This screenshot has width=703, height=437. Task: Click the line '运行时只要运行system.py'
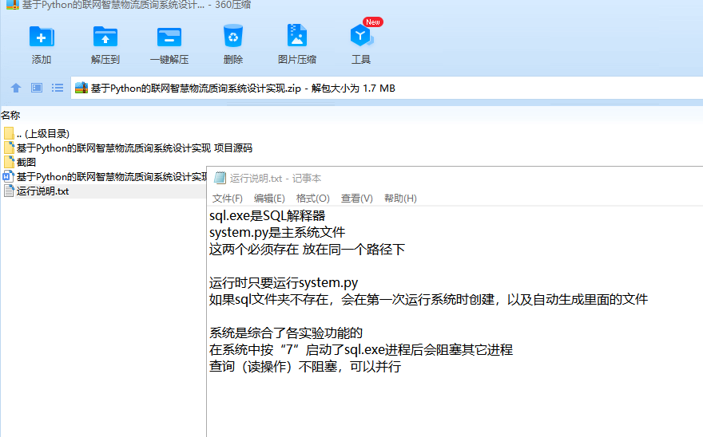coord(284,283)
